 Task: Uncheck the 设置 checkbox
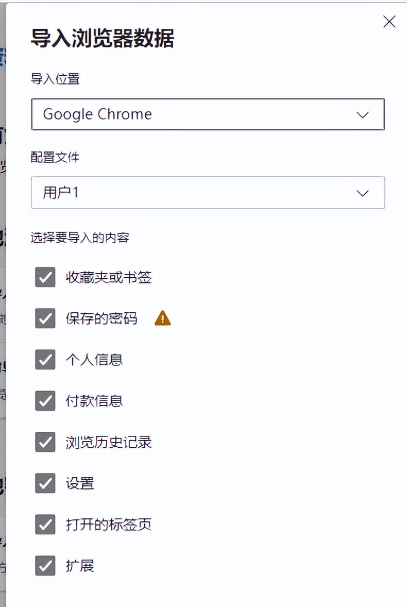pos(45,483)
